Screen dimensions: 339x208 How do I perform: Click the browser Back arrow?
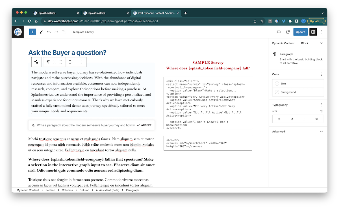coord(16,21)
